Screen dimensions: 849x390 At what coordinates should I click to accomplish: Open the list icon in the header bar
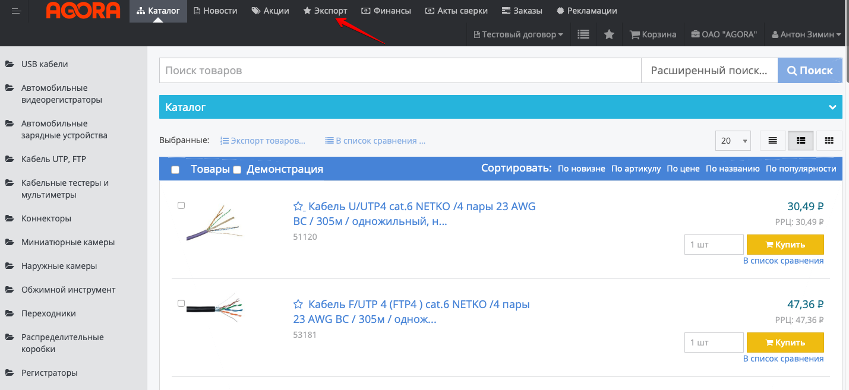[583, 34]
